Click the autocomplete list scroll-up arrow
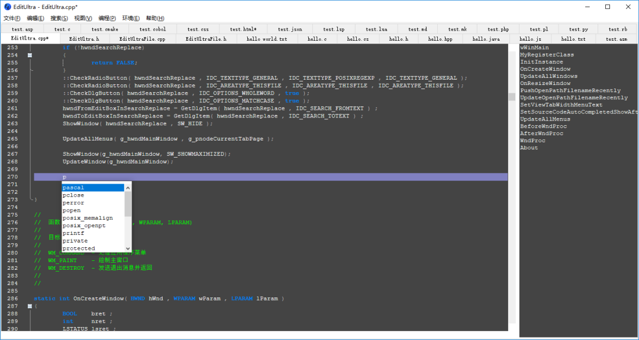This screenshot has height=340, width=639. 128,188
